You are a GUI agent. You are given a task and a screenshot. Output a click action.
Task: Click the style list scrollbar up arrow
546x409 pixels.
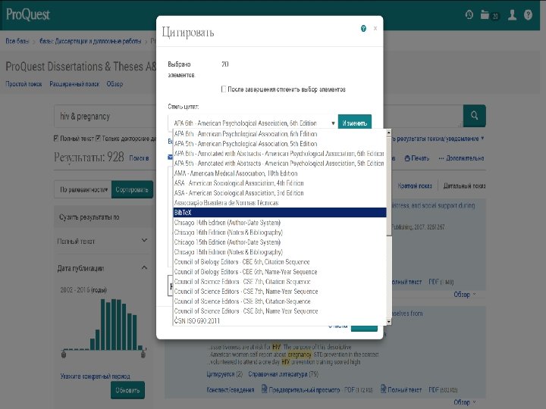point(388,133)
